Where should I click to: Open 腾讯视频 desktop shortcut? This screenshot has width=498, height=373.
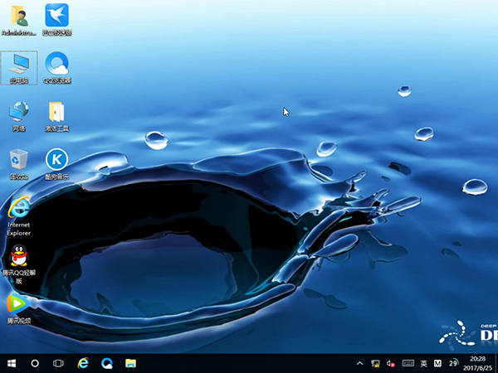click(18, 303)
